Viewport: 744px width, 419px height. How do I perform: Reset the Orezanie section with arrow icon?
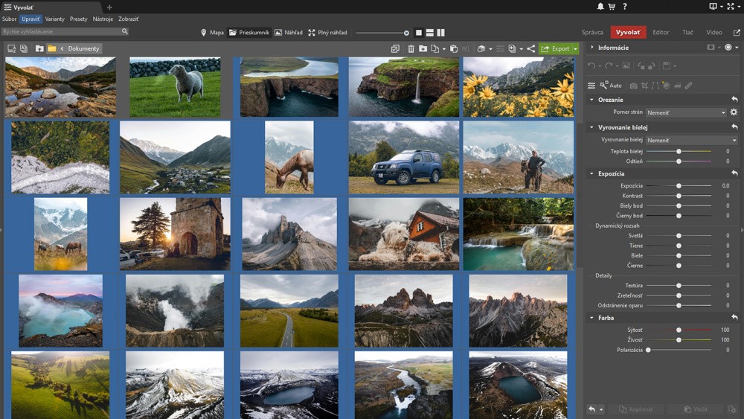pyautogui.click(x=734, y=100)
